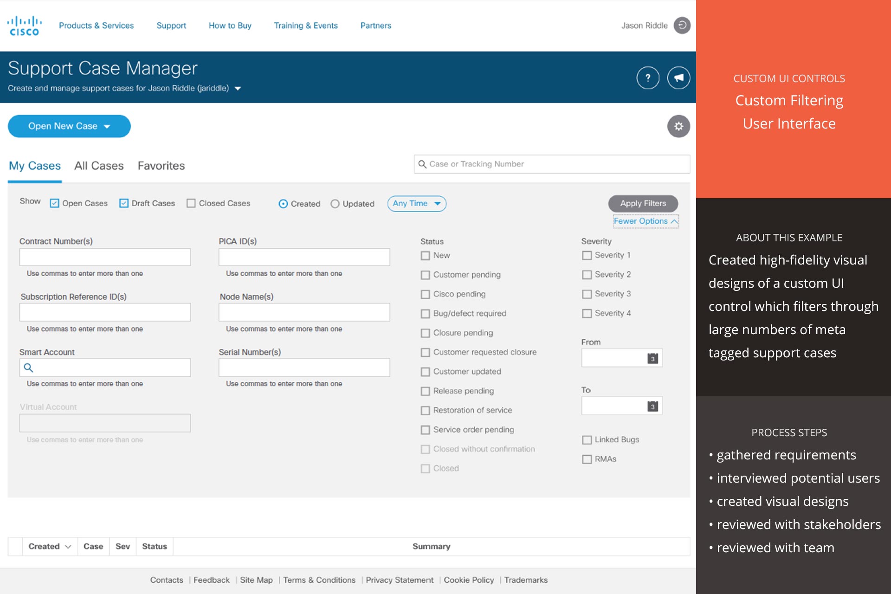Click the From date calendar icon
The height and width of the screenshot is (594, 891).
[652, 358]
